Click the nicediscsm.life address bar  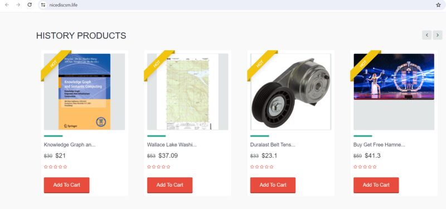(239, 5)
